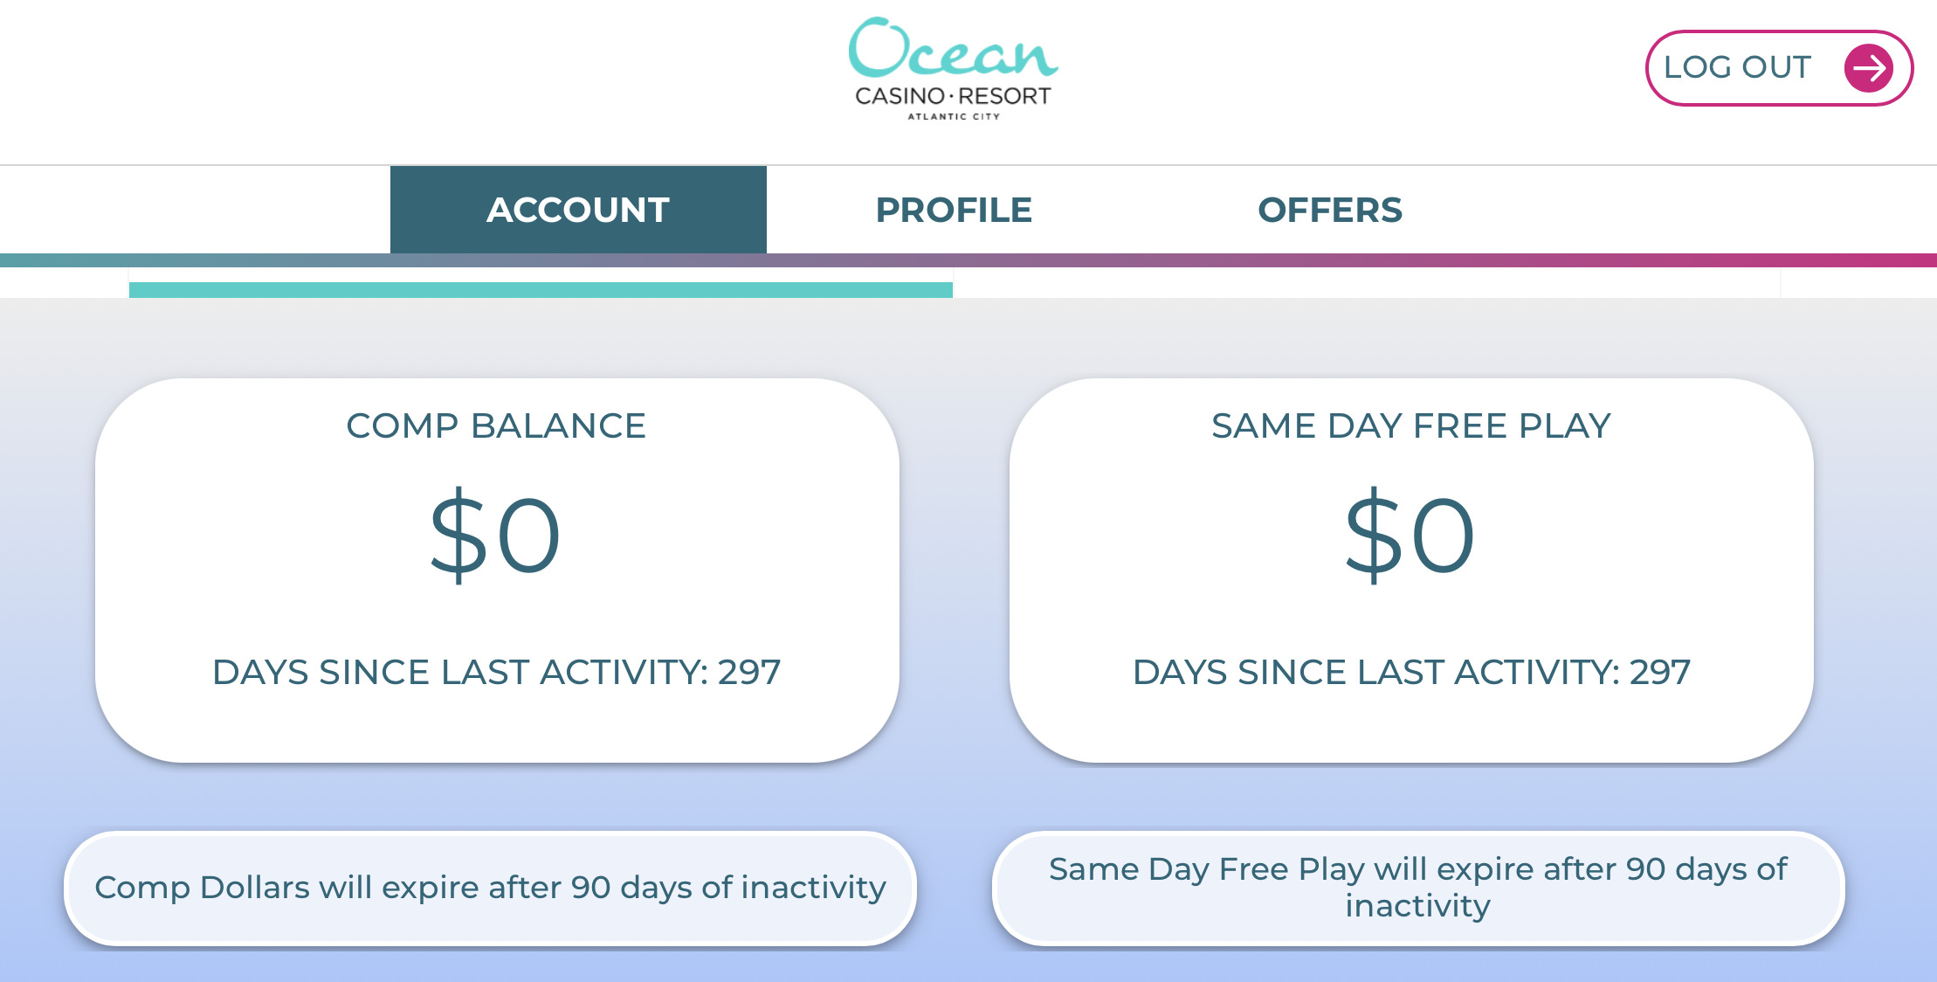Viewport: 1937px width, 982px height.
Task: Select the COMP BALANCE card heading
Action: click(496, 425)
